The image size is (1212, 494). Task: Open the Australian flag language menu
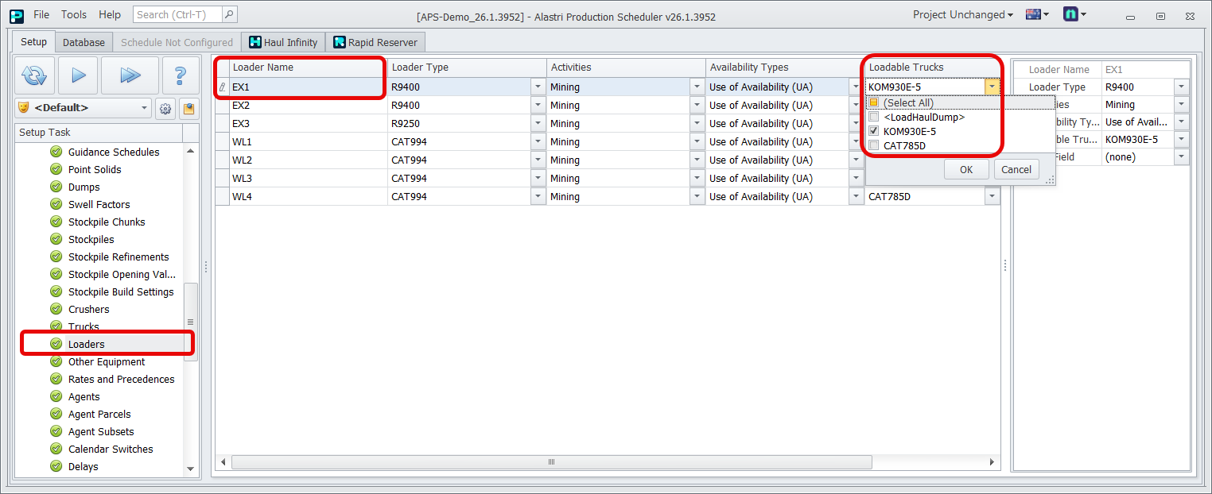1037,14
